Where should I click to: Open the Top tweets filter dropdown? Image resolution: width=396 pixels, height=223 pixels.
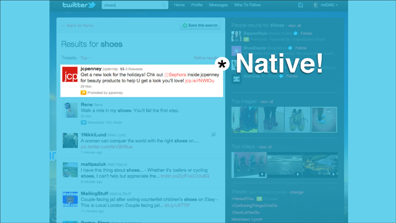(85, 58)
